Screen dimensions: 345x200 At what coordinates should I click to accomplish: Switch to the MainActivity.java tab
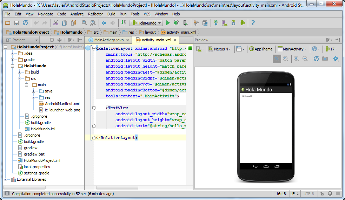point(108,40)
